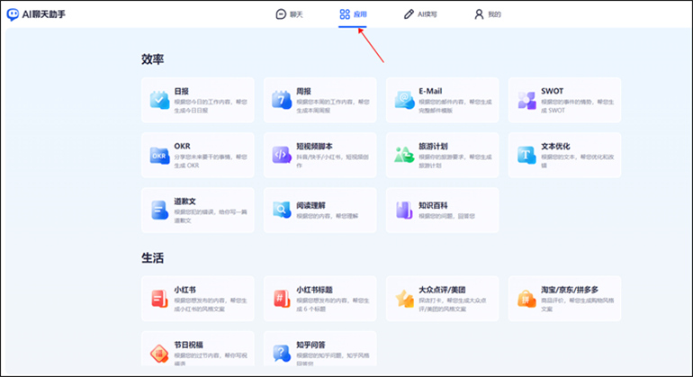
Task: Click the 小红书 card title text
Action: (184, 290)
